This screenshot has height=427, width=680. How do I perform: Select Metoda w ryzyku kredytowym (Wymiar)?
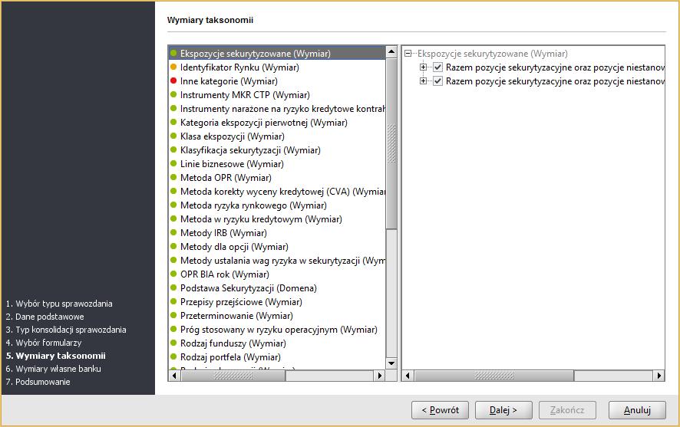click(x=277, y=219)
